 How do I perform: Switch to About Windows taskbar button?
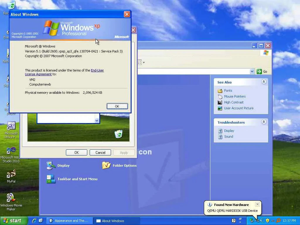coord(116,221)
